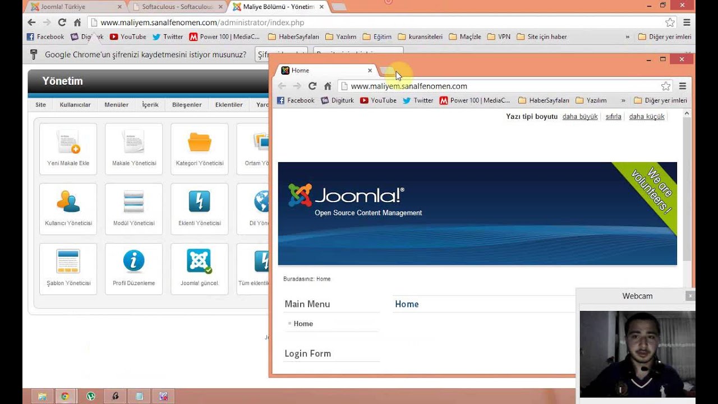Bookmark this page with star in front window
Viewport: 718px width, 404px height.
666,86
